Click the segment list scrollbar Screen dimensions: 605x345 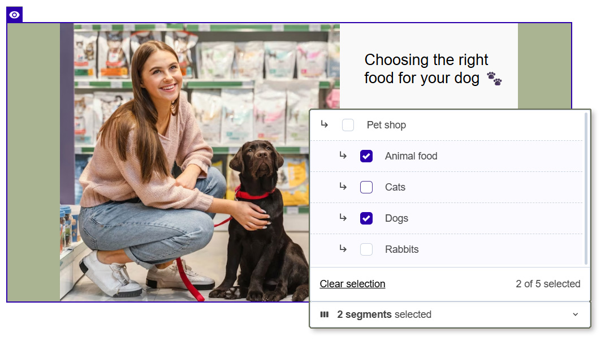pyautogui.click(x=586, y=187)
